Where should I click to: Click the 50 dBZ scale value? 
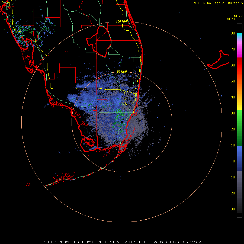point(233,81)
